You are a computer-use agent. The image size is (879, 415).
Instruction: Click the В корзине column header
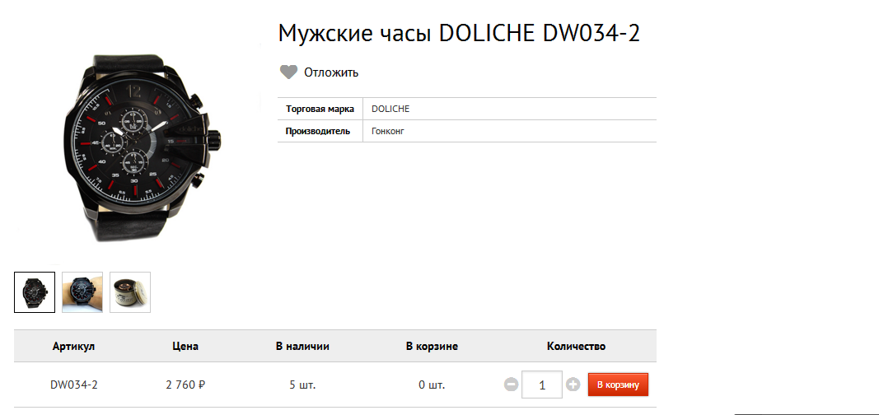pyautogui.click(x=432, y=346)
